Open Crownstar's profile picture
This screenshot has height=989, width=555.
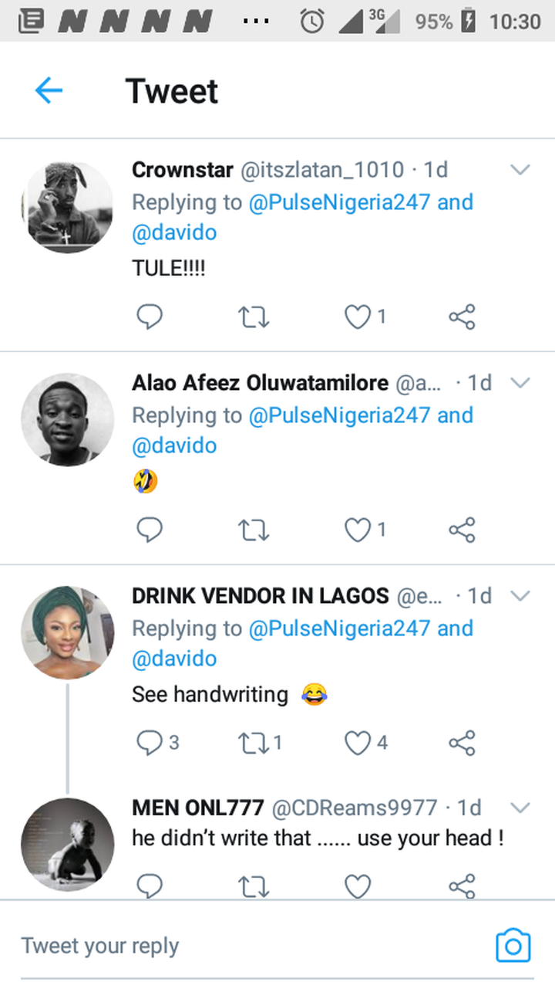(67, 206)
